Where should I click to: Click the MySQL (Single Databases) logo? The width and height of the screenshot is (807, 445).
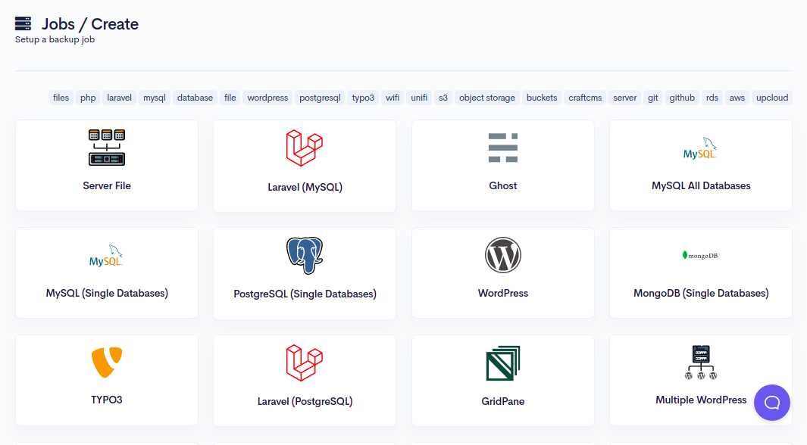107,255
